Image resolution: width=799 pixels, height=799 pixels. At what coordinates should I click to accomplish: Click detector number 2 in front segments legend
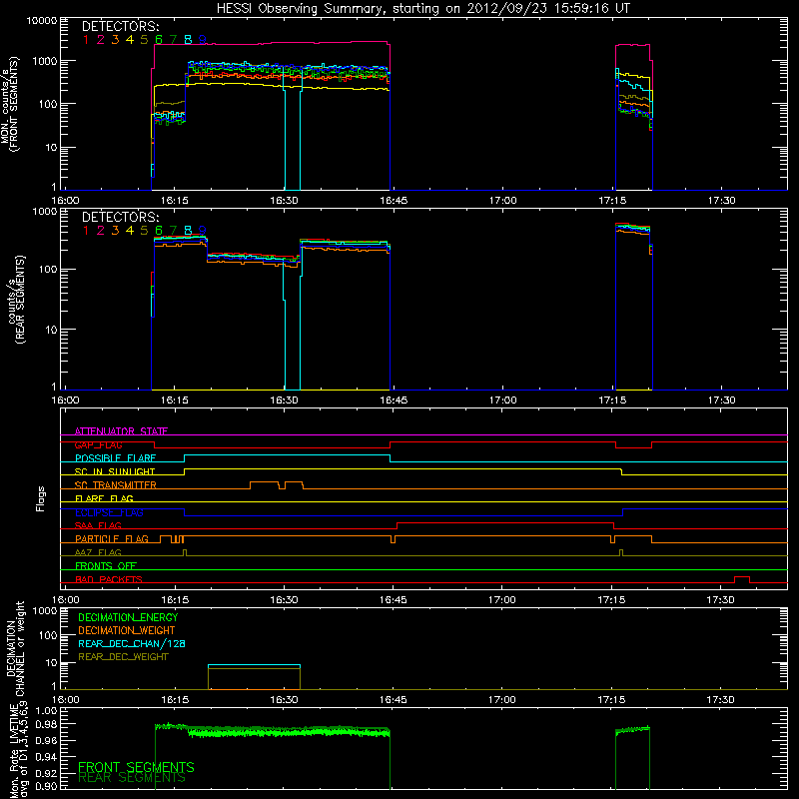click(x=101, y=39)
